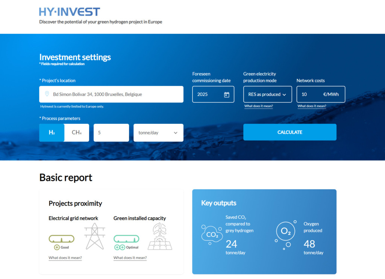Open 'What does it mean?' under production mode
Viewport: 385px width, 279px height.
[x=259, y=106]
